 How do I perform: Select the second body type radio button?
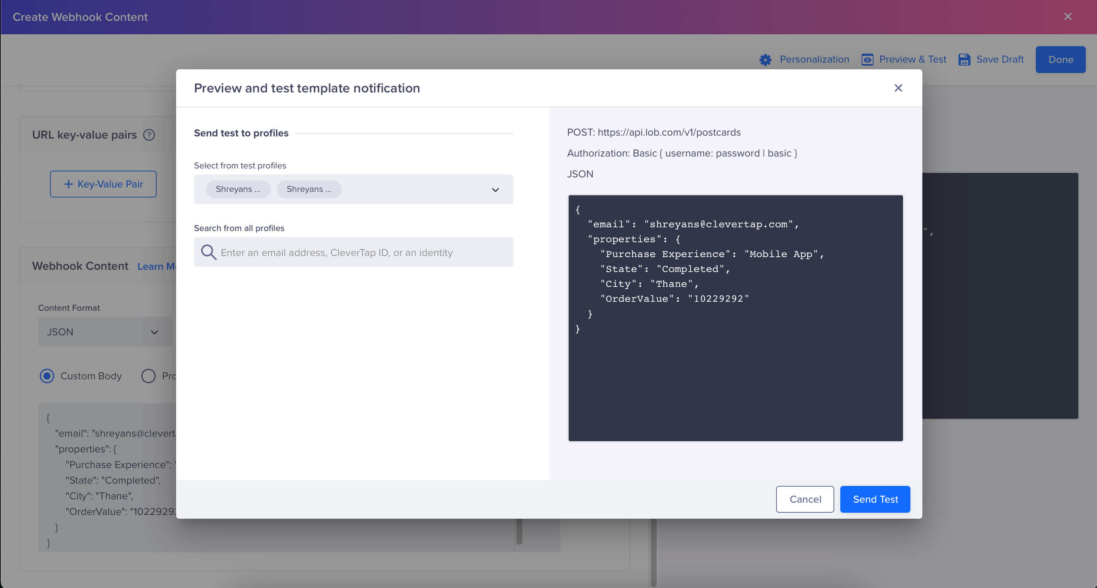[x=148, y=376]
